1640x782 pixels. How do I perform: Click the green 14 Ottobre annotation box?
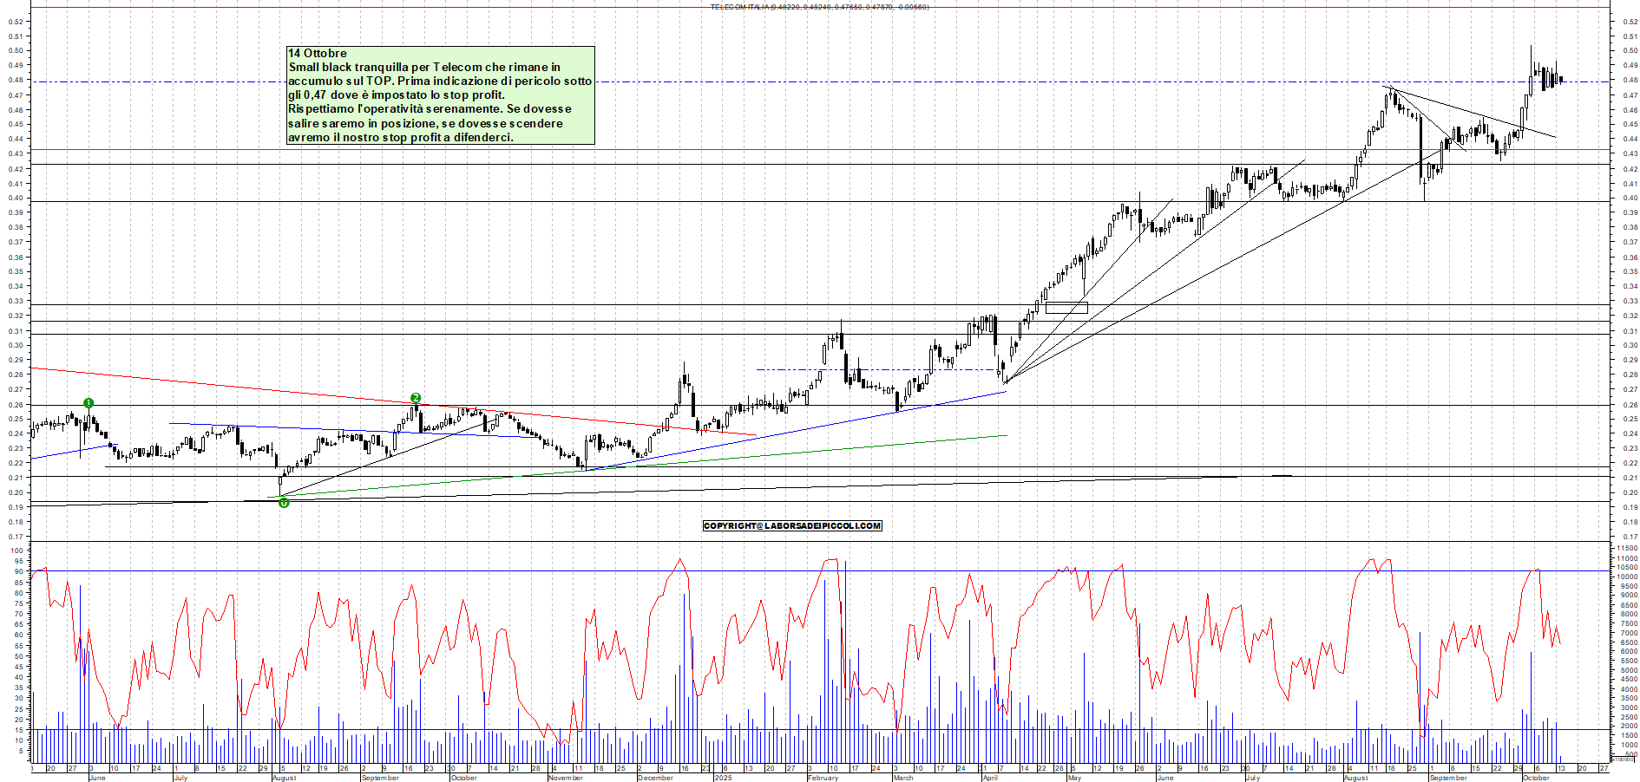pyautogui.click(x=441, y=95)
